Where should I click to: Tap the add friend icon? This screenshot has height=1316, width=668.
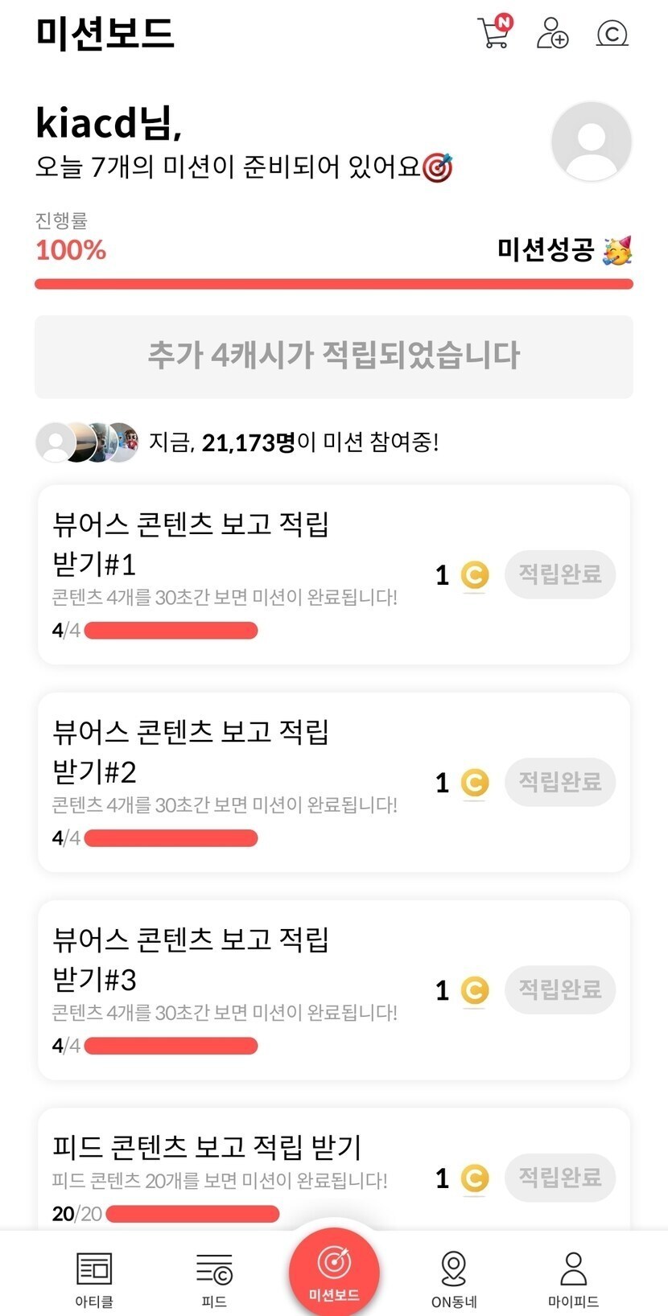pos(552,33)
